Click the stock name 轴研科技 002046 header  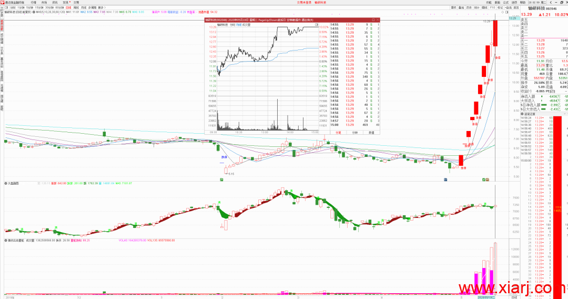point(542,8)
